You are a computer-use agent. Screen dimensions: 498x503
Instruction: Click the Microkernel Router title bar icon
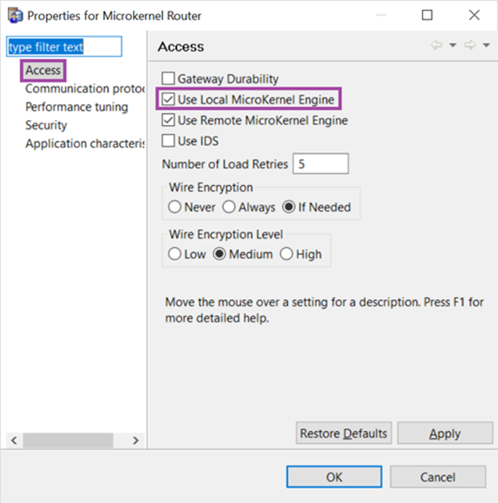tap(15, 16)
